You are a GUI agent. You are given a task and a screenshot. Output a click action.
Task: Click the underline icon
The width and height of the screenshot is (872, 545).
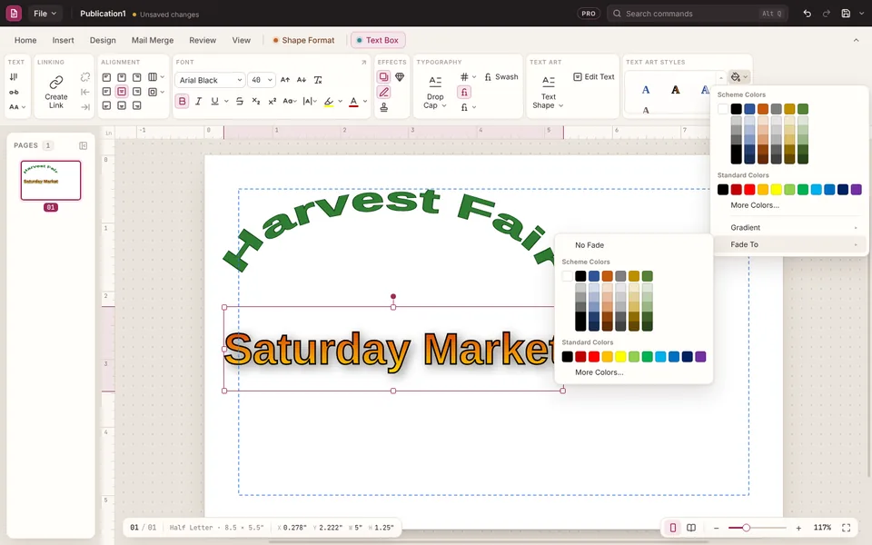coord(214,101)
